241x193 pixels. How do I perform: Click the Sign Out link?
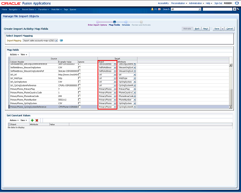click(x=218, y=3)
